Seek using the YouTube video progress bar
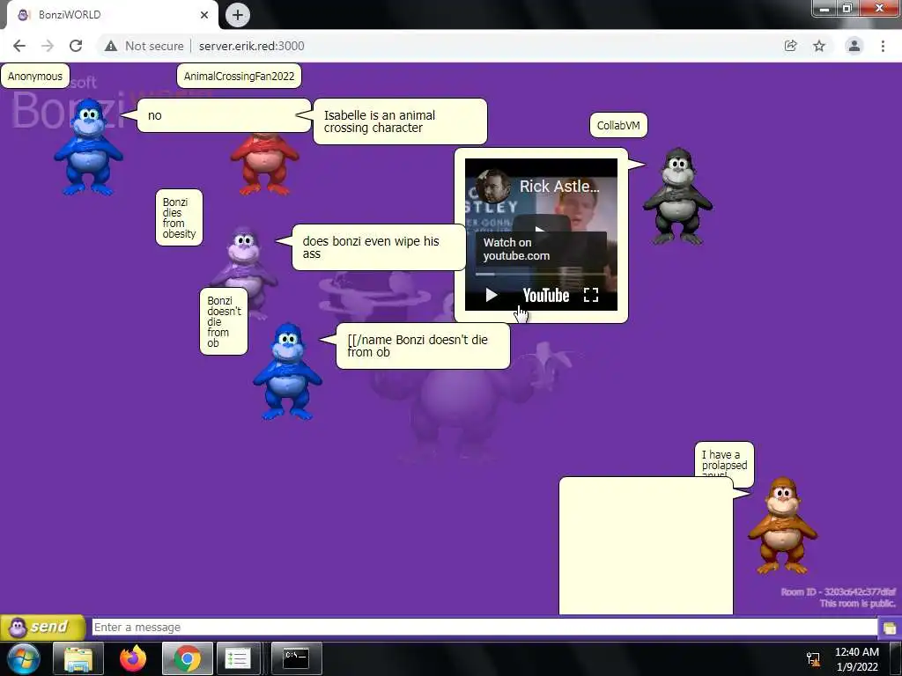The width and height of the screenshot is (902, 676). tap(541, 275)
